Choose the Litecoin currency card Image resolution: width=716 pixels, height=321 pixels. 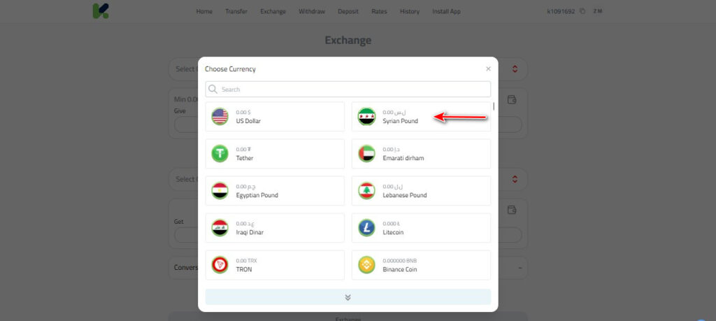(x=421, y=227)
